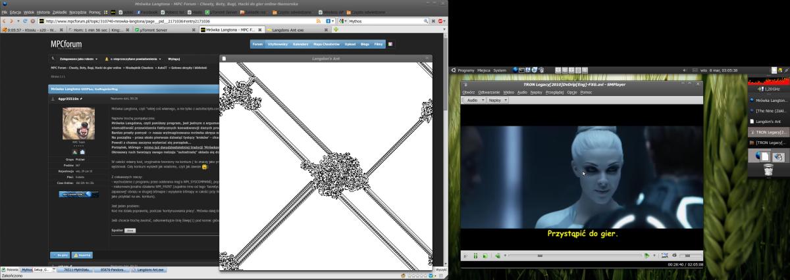Pause playback in SMPlayer
This screenshot has width=790, height=280.
tap(475, 256)
